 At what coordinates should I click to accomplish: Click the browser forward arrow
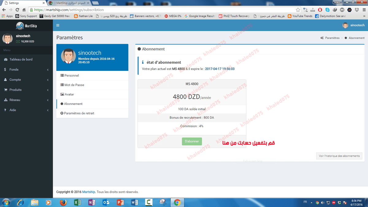tap(11, 10)
